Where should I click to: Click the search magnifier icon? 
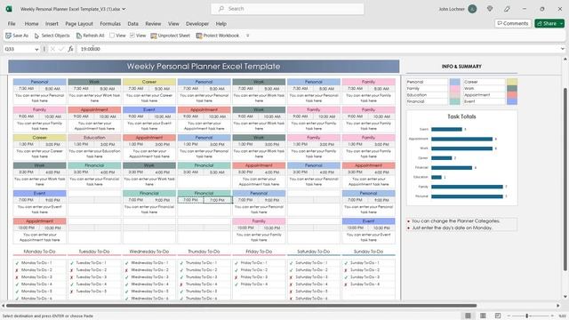[x=221, y=9]
